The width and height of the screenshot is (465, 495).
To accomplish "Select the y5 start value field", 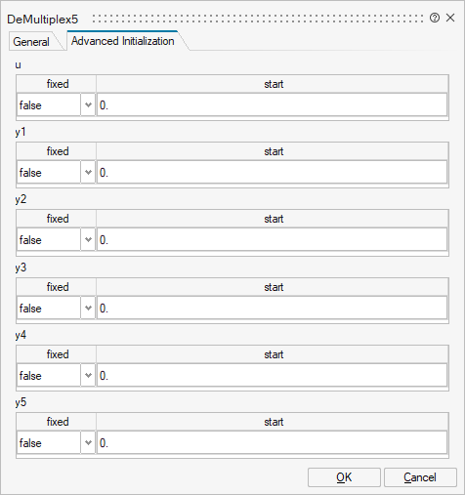I will [272, 442].
